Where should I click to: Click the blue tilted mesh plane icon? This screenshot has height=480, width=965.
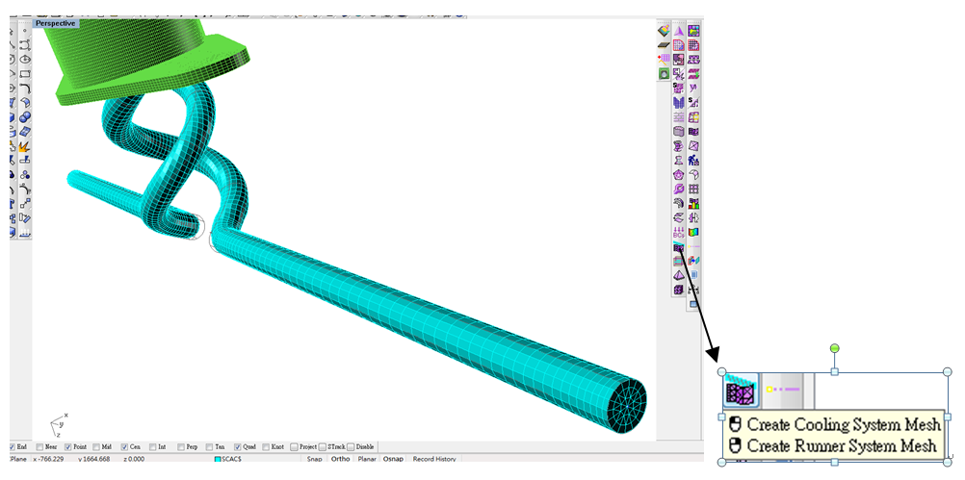coord(25,132)
